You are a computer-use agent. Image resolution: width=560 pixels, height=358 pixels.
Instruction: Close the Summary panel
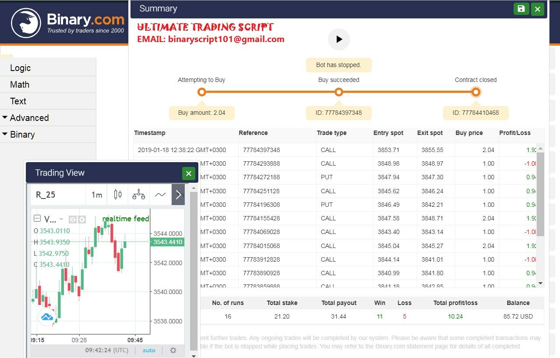pos(538,9)
